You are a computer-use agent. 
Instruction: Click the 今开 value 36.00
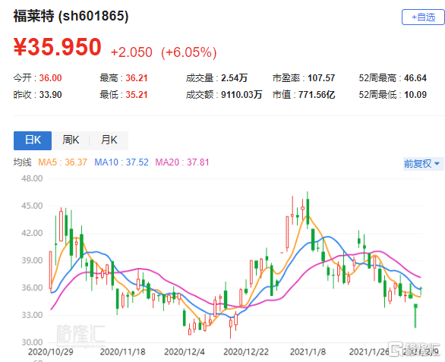[50, 77]
